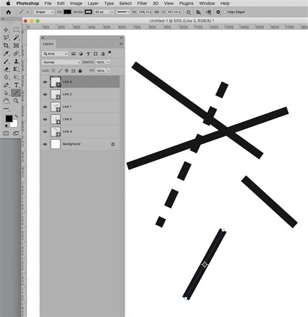Enable the Align Edges checkbox
The image size is (308, 317).
click(225, 12)
